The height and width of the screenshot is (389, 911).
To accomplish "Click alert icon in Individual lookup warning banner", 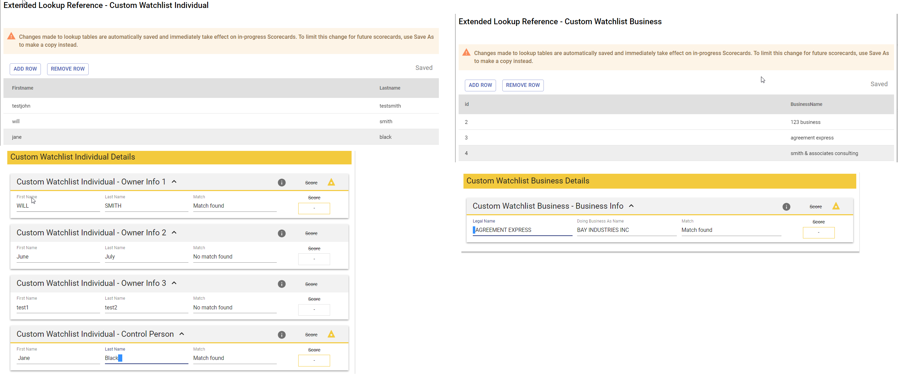I will click(11, 36).
